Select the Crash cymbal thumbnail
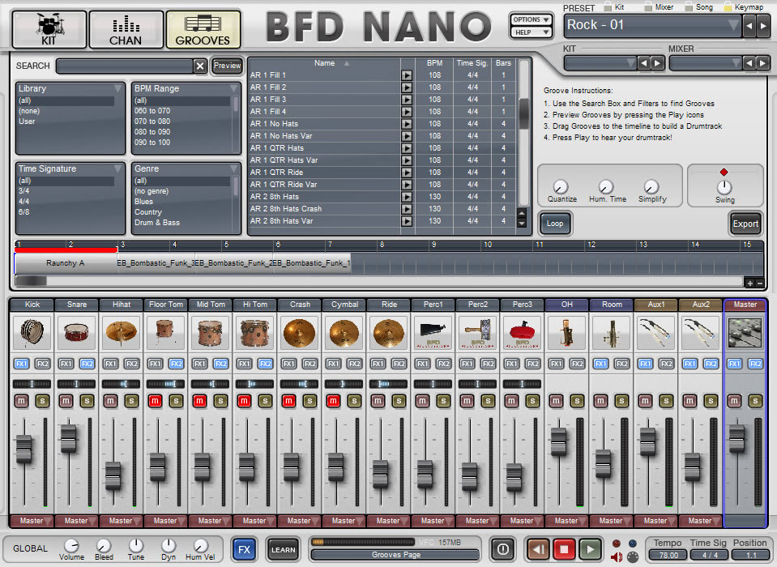The image size is (777, 567). (x=300, y=332)
